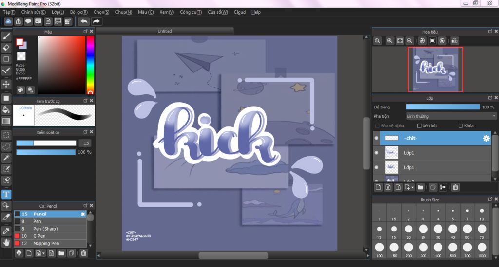Open the Lớp(L) menu

point(58,12)
